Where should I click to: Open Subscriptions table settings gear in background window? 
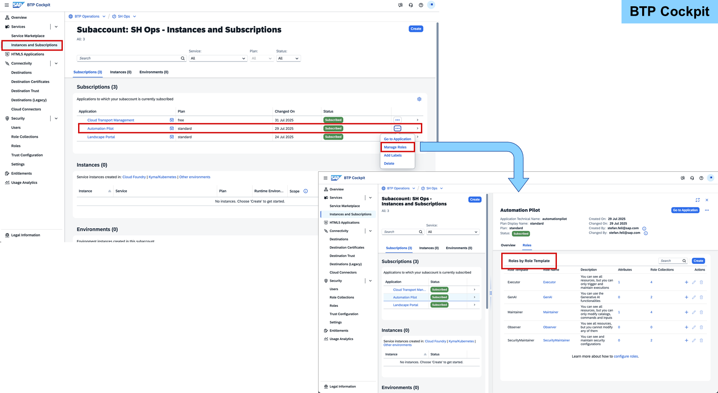click(419, 99)
